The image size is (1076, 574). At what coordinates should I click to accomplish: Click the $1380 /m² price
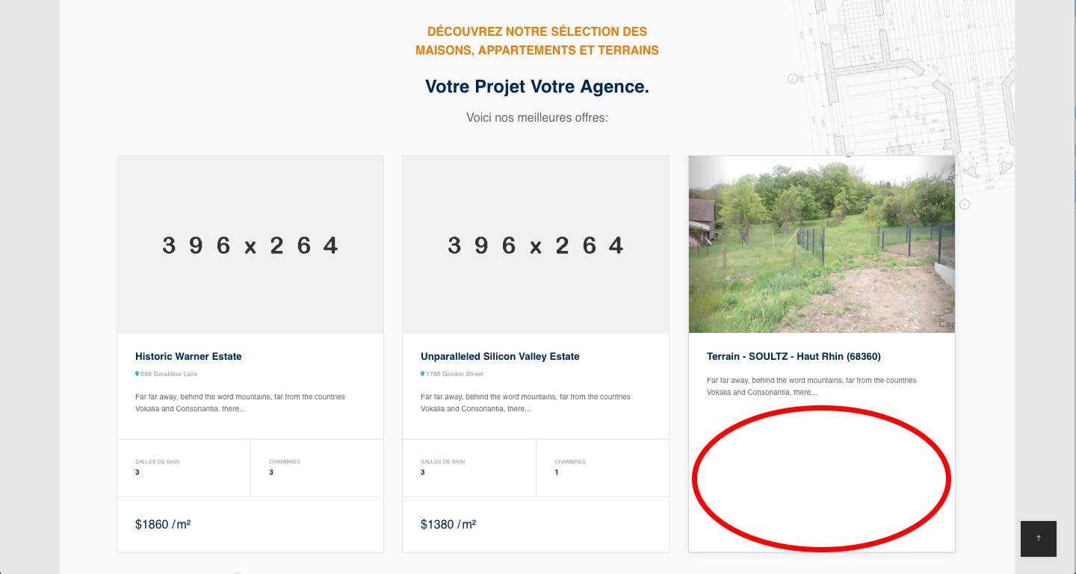448,525
